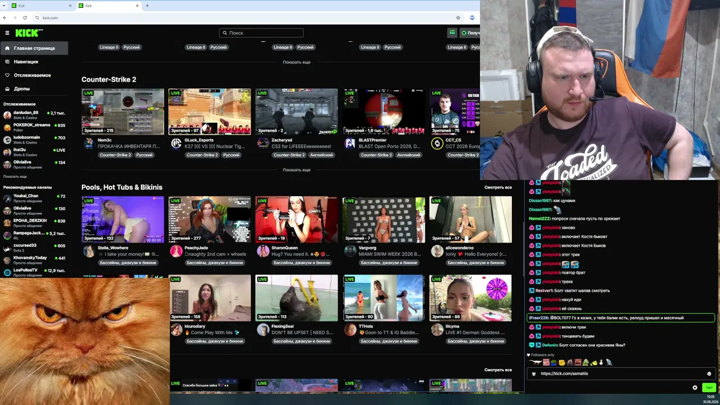This screenshot has height=405, width=720.
Task: Click Английский tag under Zacheryxd stream
Action: click(321, 155)
